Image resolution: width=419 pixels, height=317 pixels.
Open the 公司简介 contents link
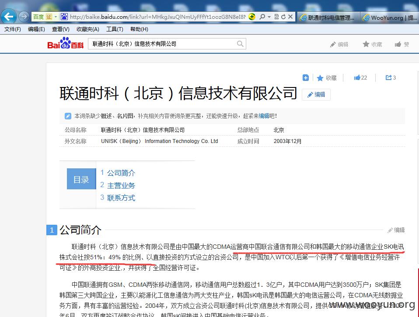121,173
